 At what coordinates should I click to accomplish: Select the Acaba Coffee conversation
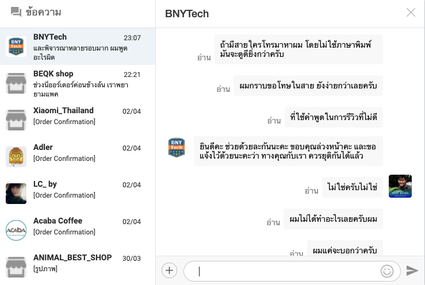81,226
